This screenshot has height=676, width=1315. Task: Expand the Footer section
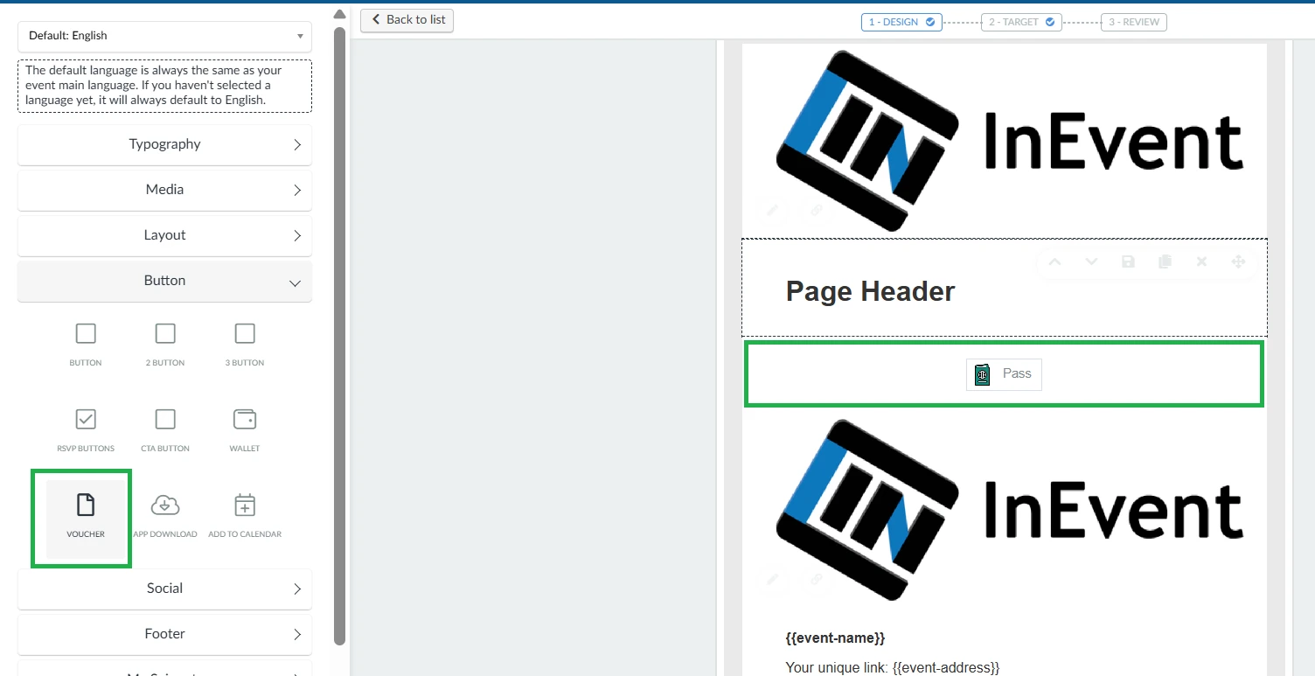pyautogui.click(x=164, y=634)
